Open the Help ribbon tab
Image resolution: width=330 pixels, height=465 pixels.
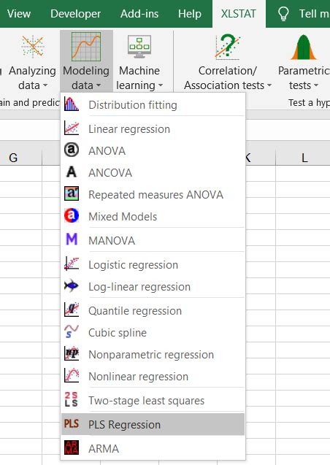click(190, 14)
